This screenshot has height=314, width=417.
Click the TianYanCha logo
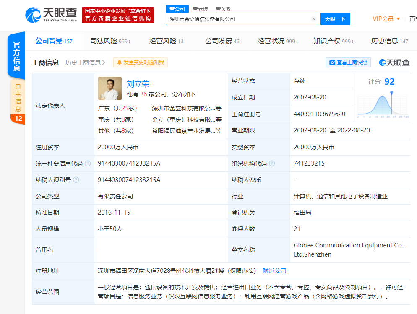pos(51,15)
